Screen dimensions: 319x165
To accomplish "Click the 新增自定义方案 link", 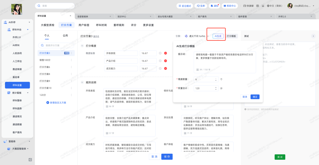I will point(56,103).
